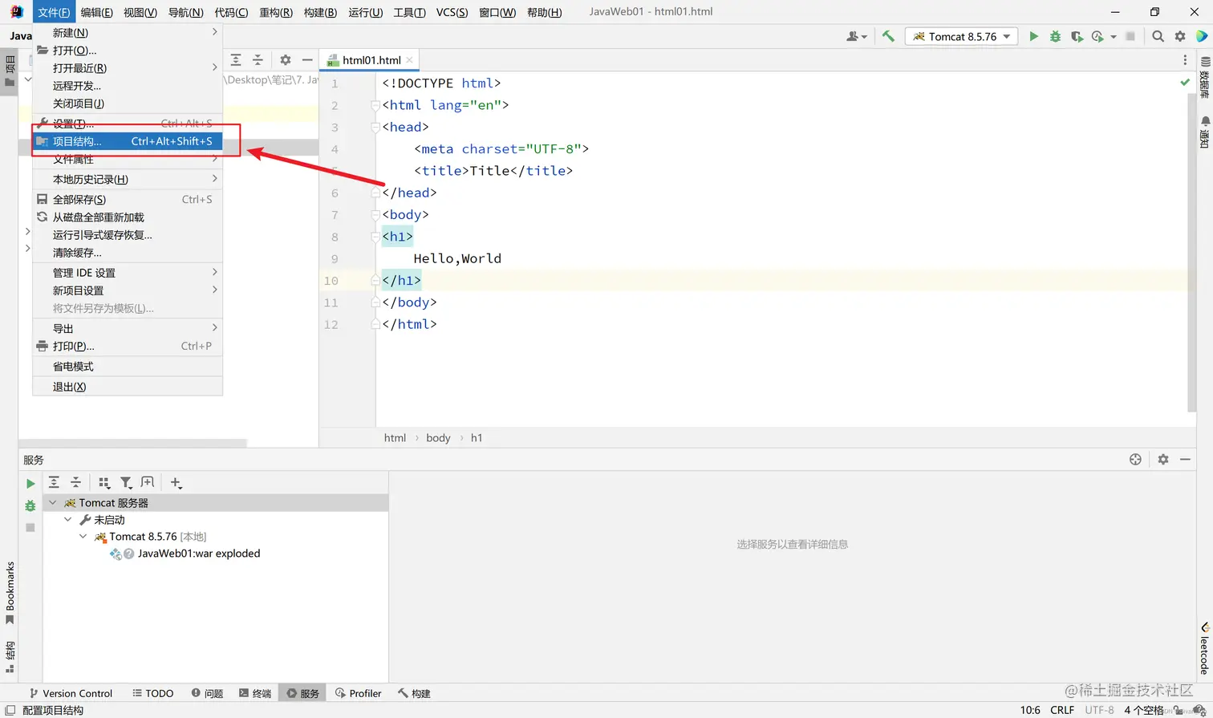Expand the 导出 submenu

pyautogui.click(x=128, y=329)
